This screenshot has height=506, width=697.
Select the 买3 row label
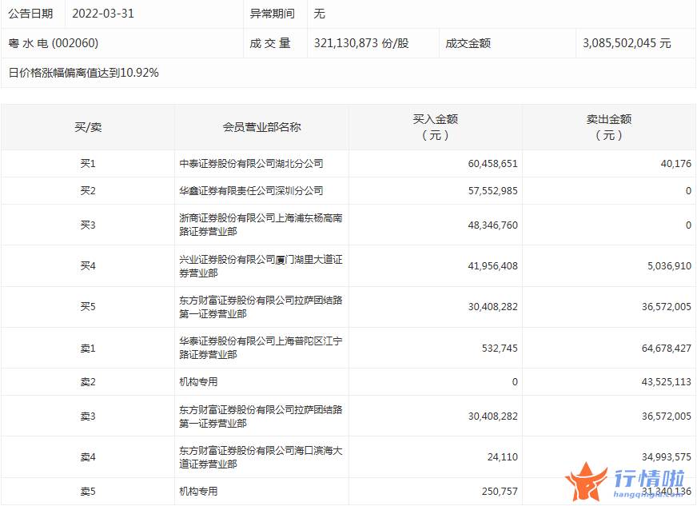[88, 225]
